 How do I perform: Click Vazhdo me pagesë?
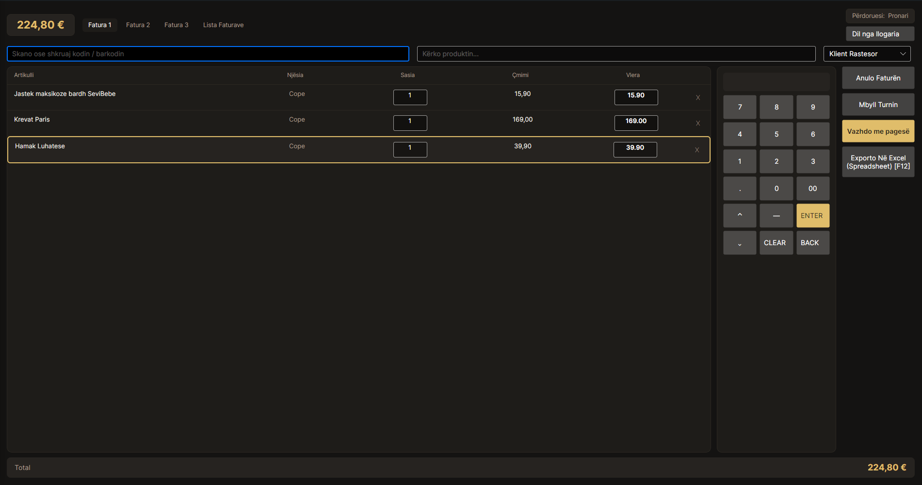[878, 131]
